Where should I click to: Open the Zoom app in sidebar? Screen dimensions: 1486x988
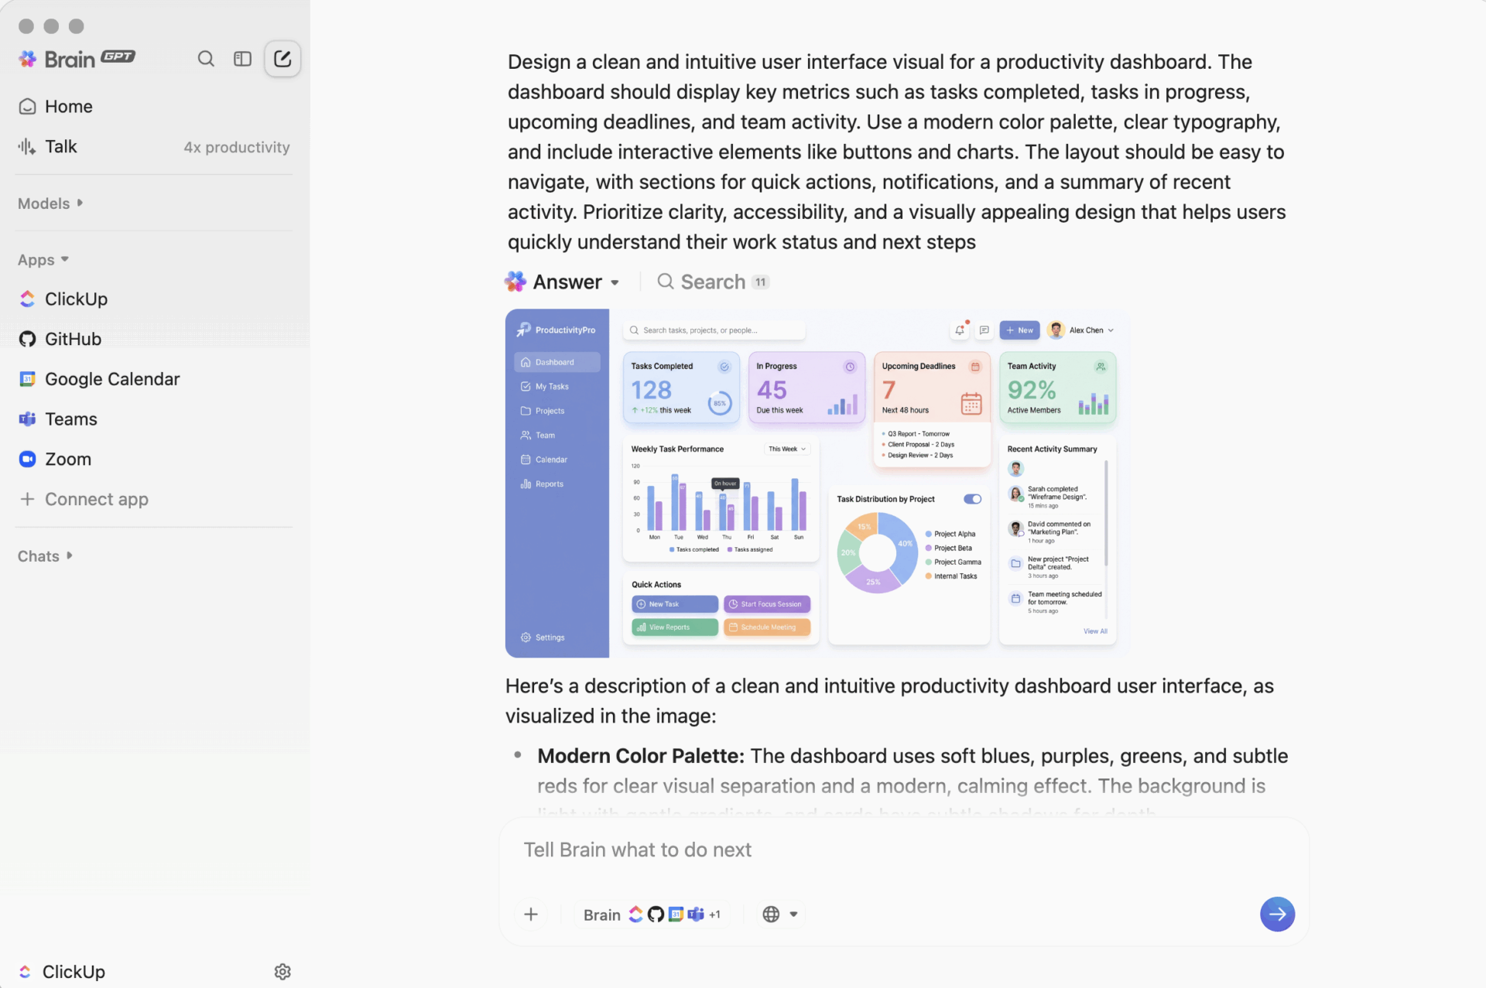click(x=67, y=459)
